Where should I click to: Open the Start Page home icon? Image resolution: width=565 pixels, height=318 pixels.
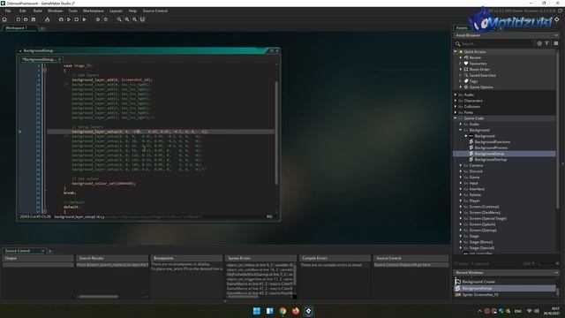coord(4,19)
